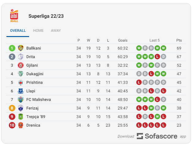Click the Ferizaj club crest

pos(21,108)
